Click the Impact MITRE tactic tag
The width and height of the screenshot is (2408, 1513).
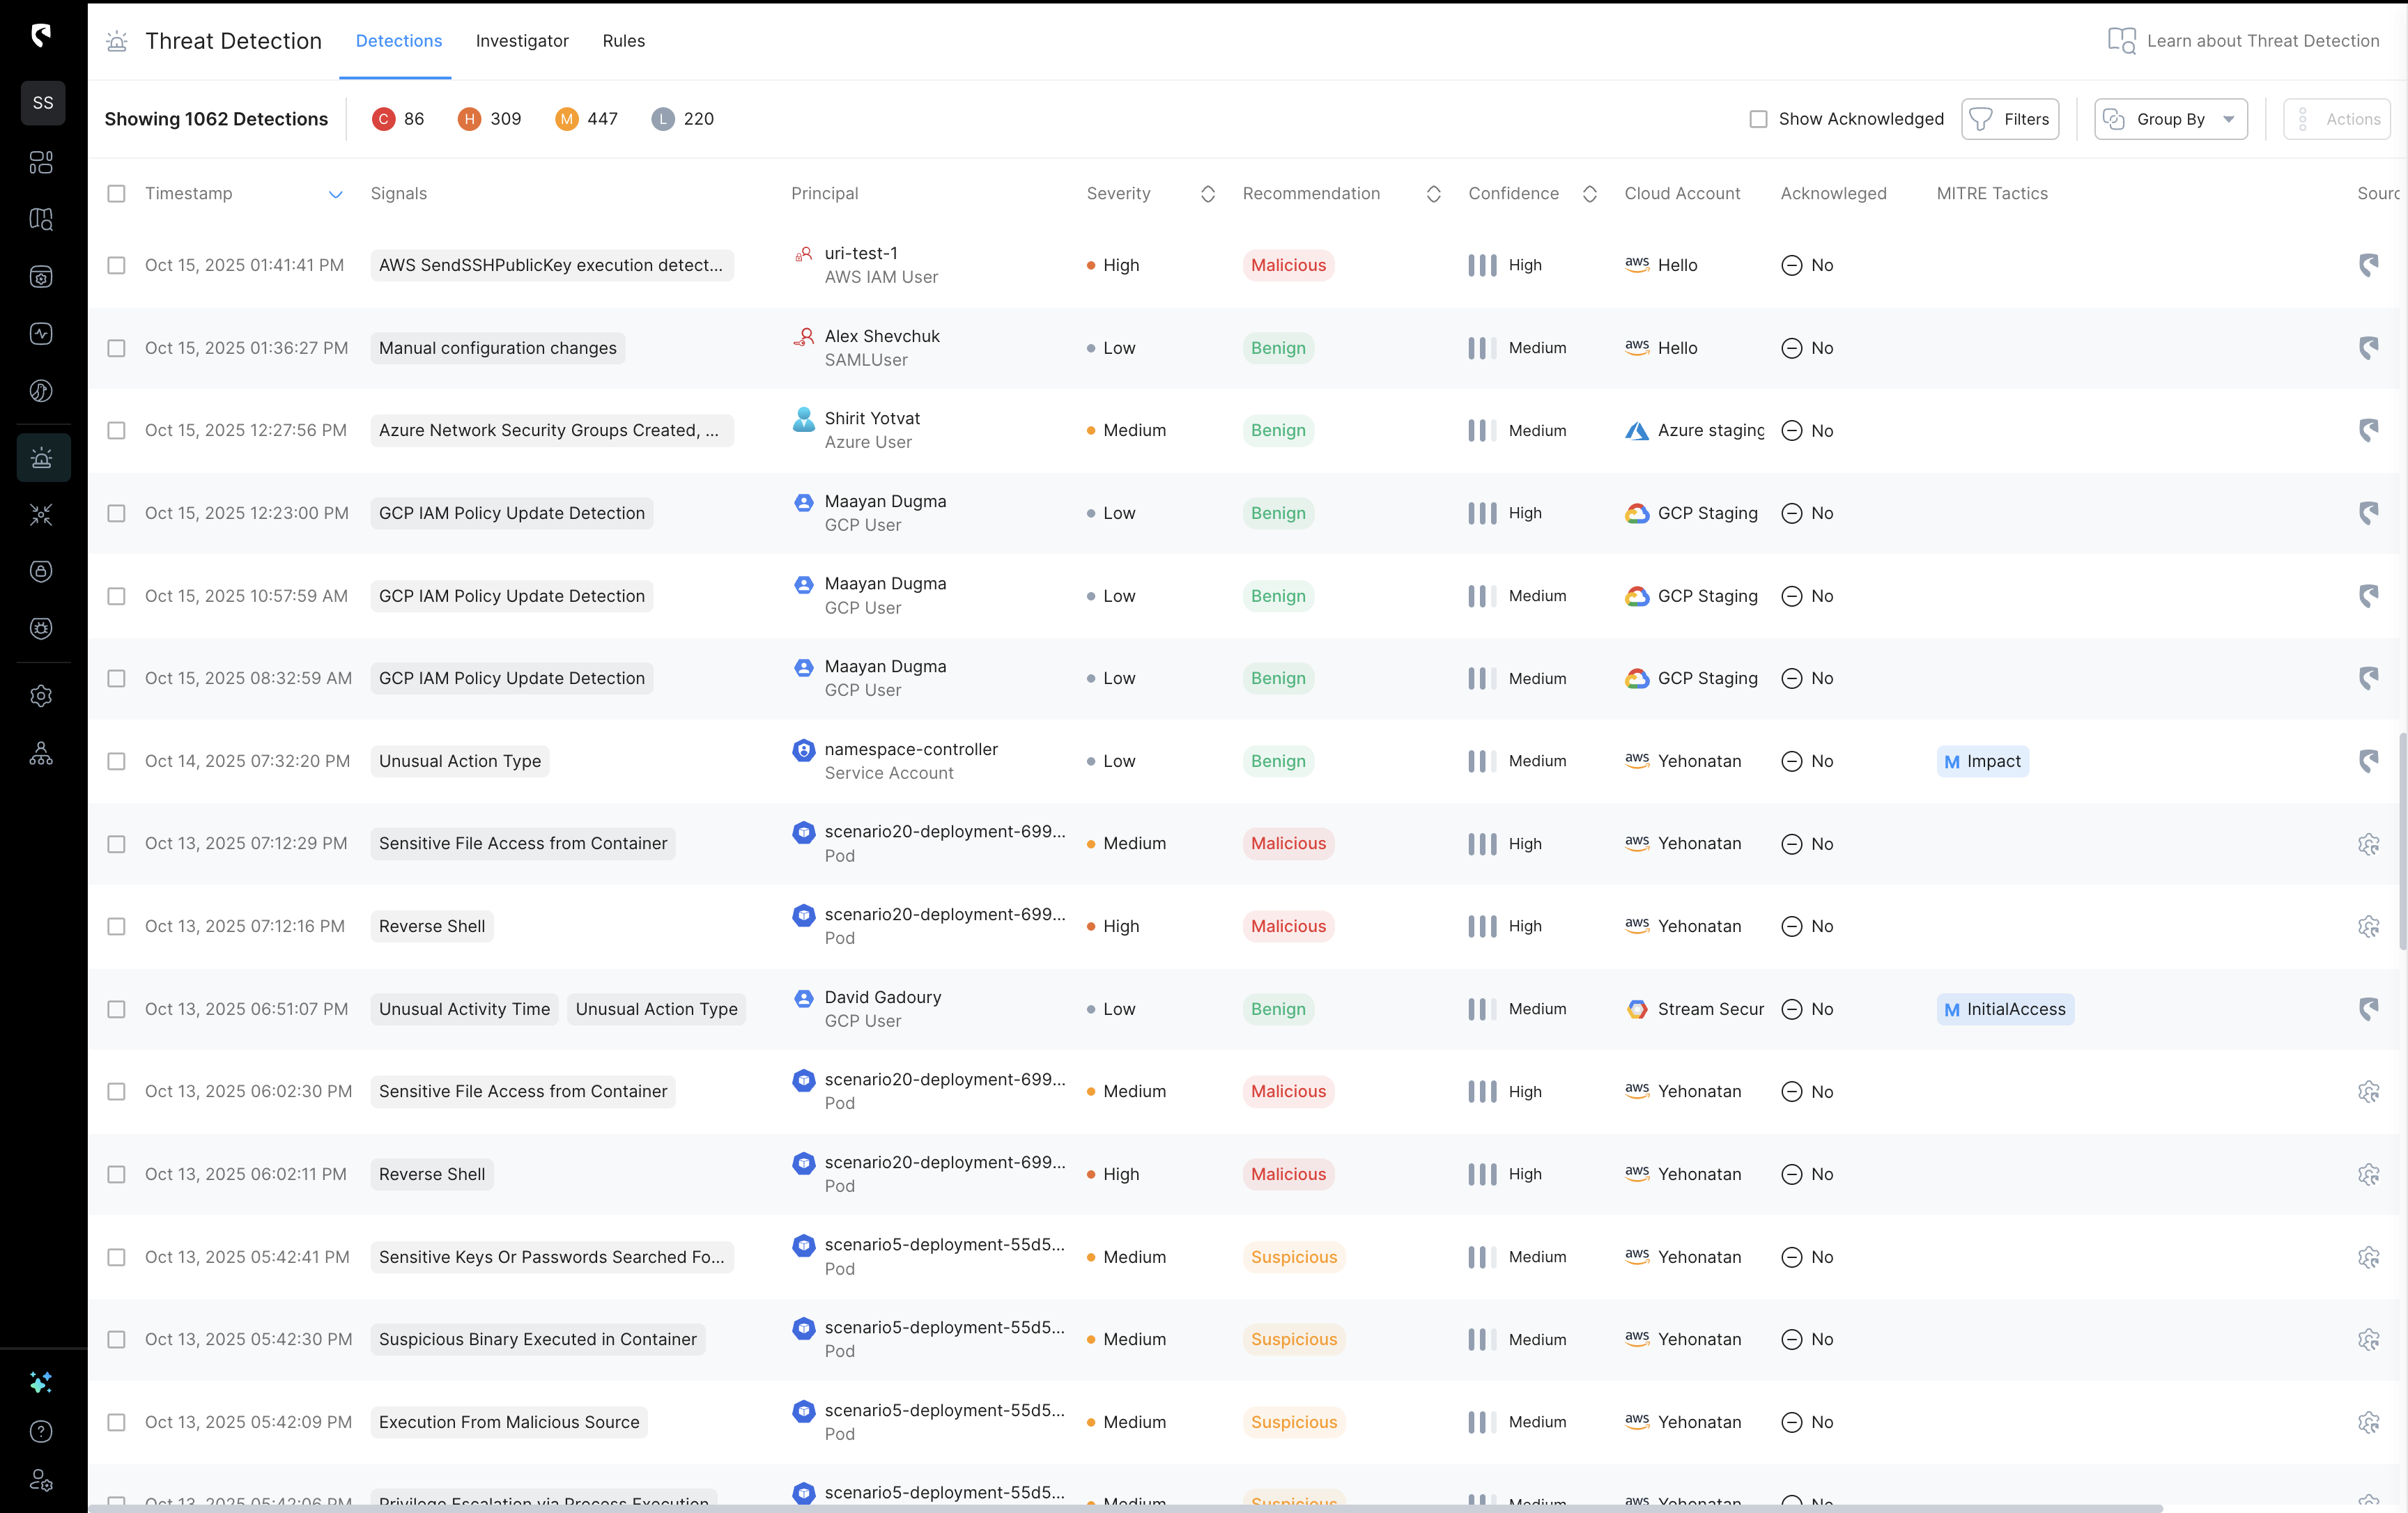click(1982, 761)
